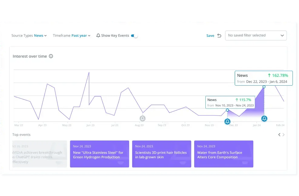Click the key event bell marker in January 2024
The height and width of the screenshot is (196, 299).
point(264,118)
